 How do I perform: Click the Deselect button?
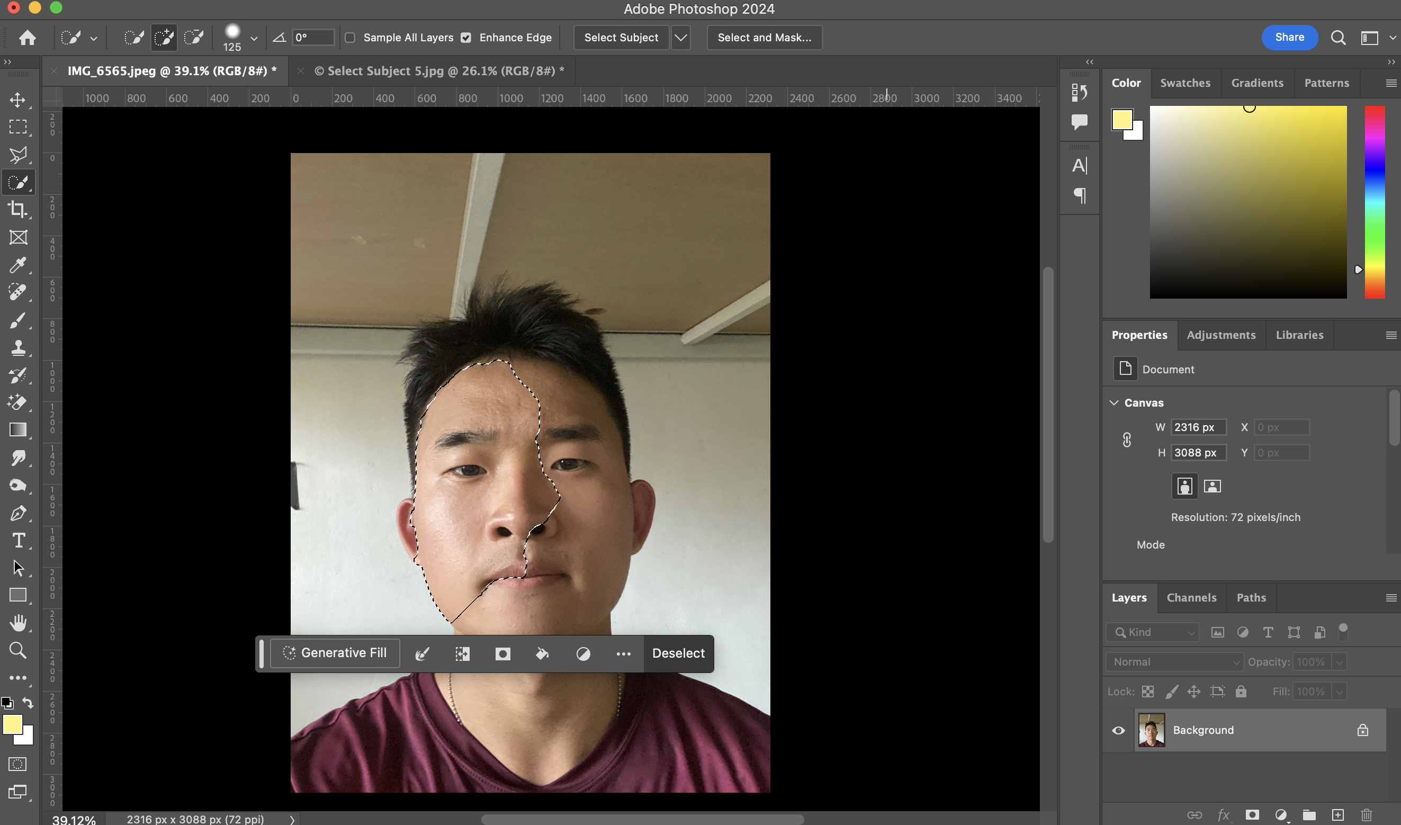[x=678, y=653]
